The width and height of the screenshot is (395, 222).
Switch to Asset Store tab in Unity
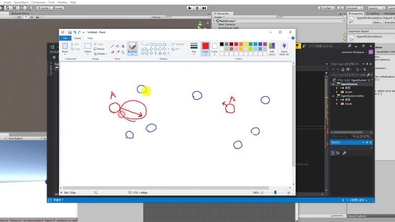pos(20,14)
